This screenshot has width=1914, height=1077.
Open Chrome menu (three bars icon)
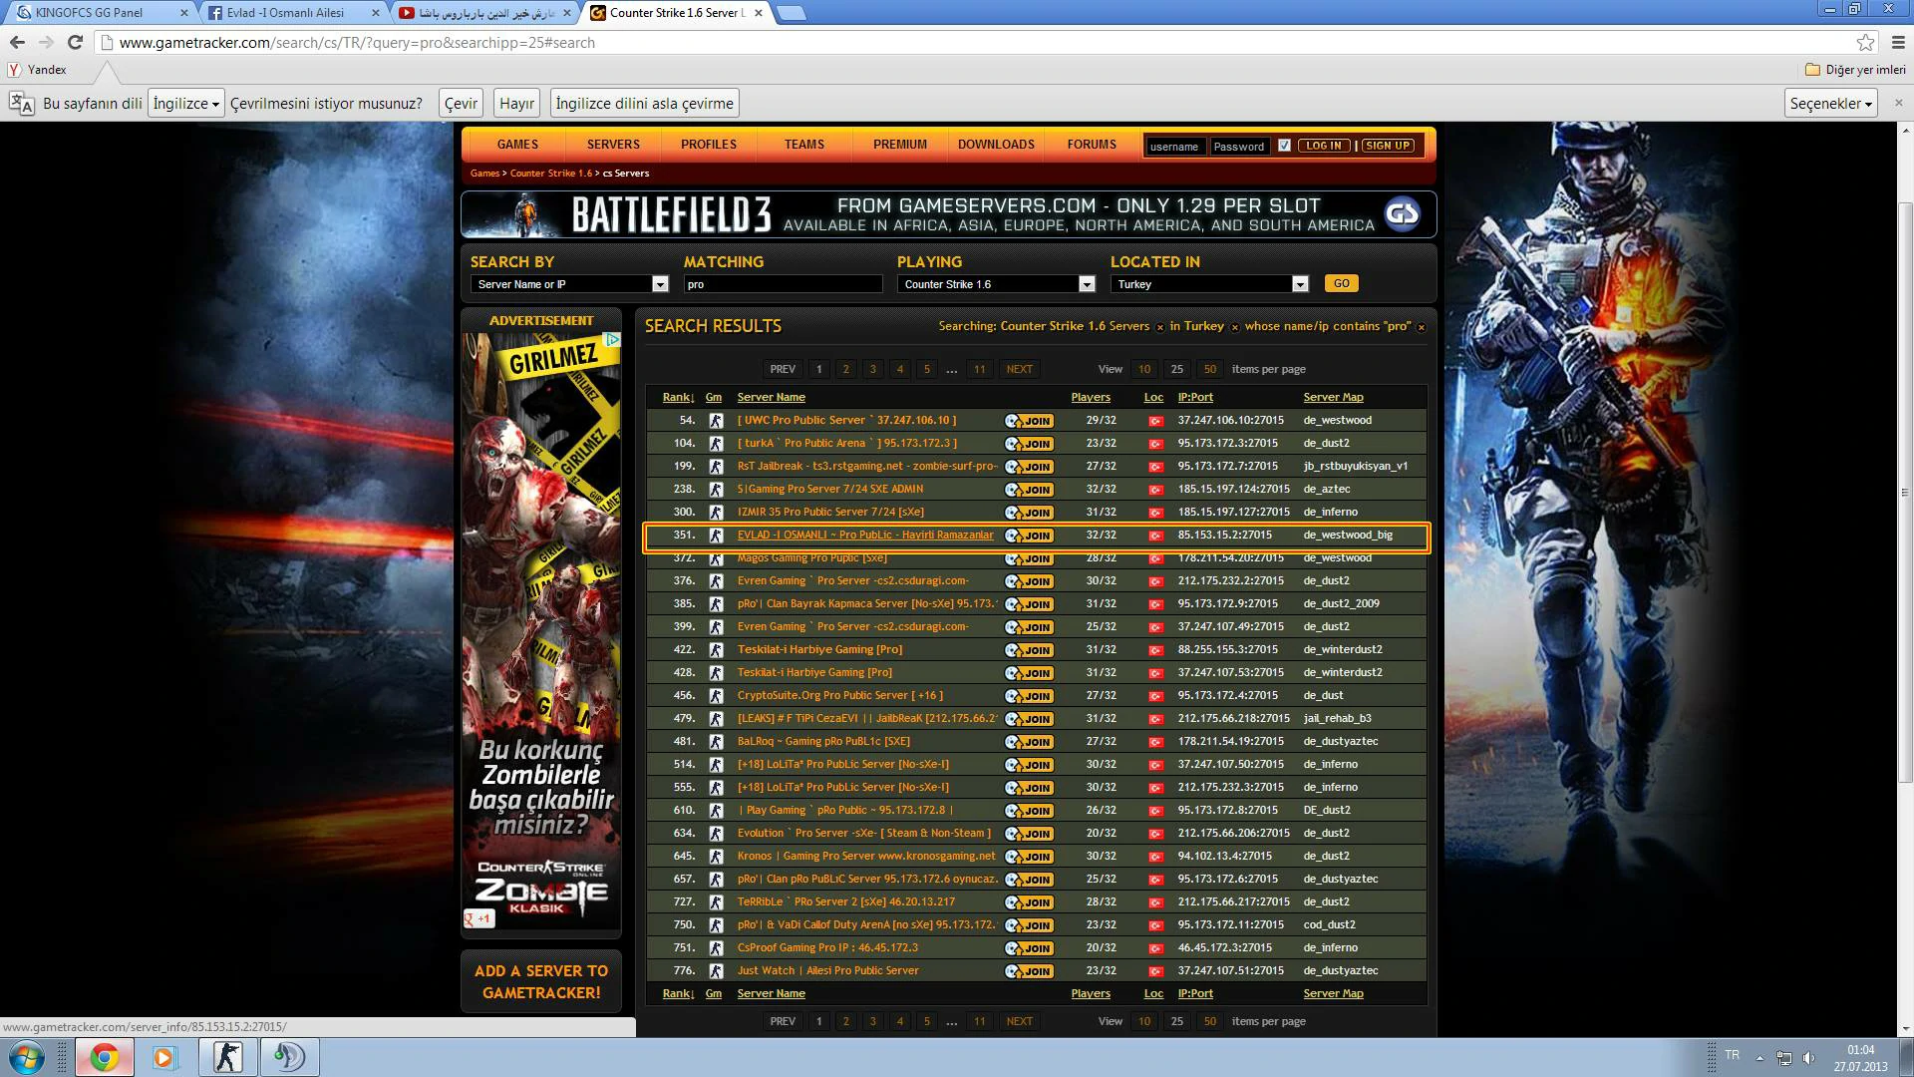1896,42
